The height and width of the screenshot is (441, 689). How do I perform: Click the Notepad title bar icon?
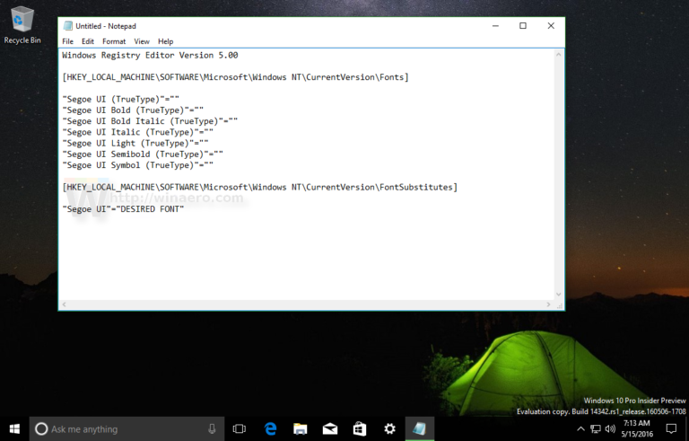[67, 26]
